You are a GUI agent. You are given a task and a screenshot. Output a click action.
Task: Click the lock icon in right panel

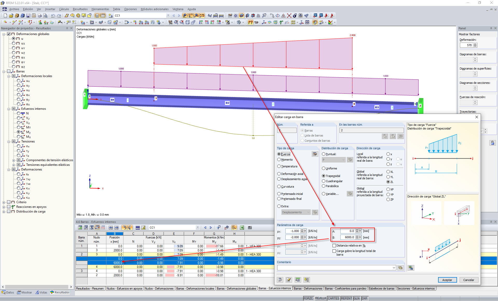(493, 143)
